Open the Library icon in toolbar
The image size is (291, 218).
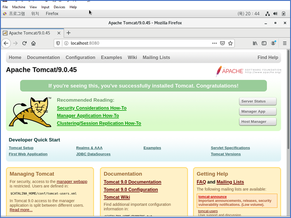pos(255,43)
